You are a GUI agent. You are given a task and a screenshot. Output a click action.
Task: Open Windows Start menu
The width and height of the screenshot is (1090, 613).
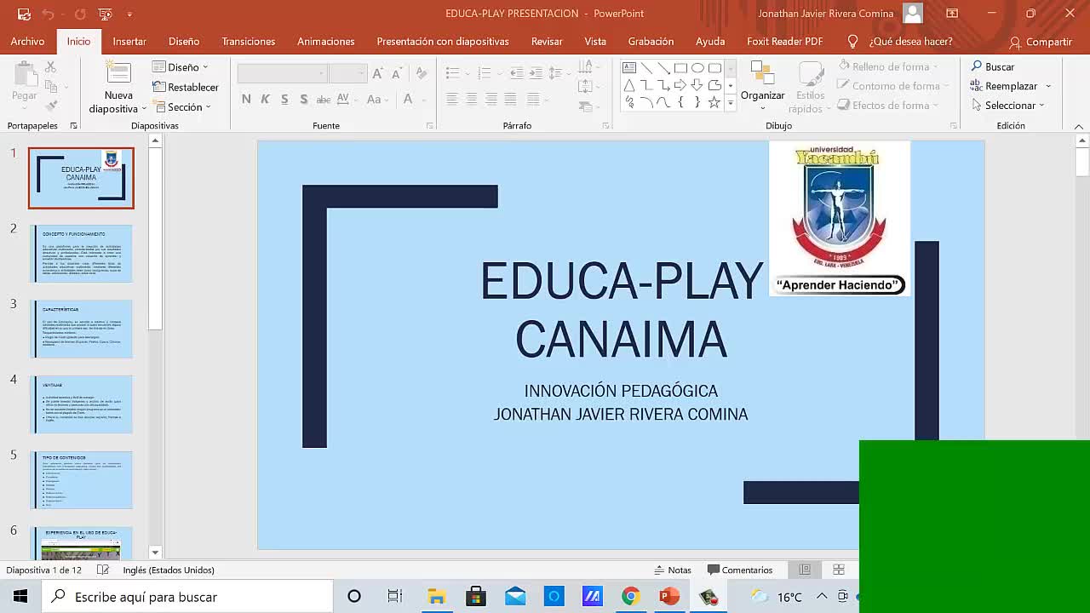[20, 597]
